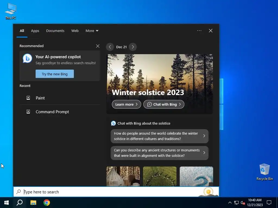Switch to the Apps search tab

35,31
